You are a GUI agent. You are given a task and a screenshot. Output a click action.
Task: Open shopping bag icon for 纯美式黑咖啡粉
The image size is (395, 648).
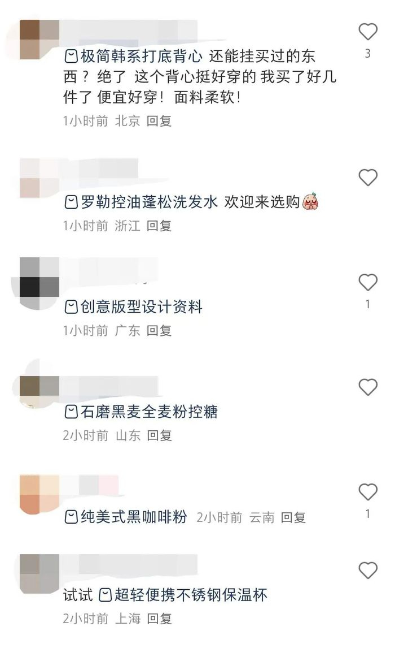71,517
